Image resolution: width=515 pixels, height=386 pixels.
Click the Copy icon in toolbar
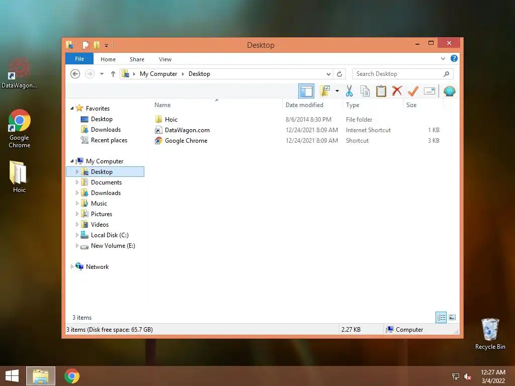pos(365,91)
